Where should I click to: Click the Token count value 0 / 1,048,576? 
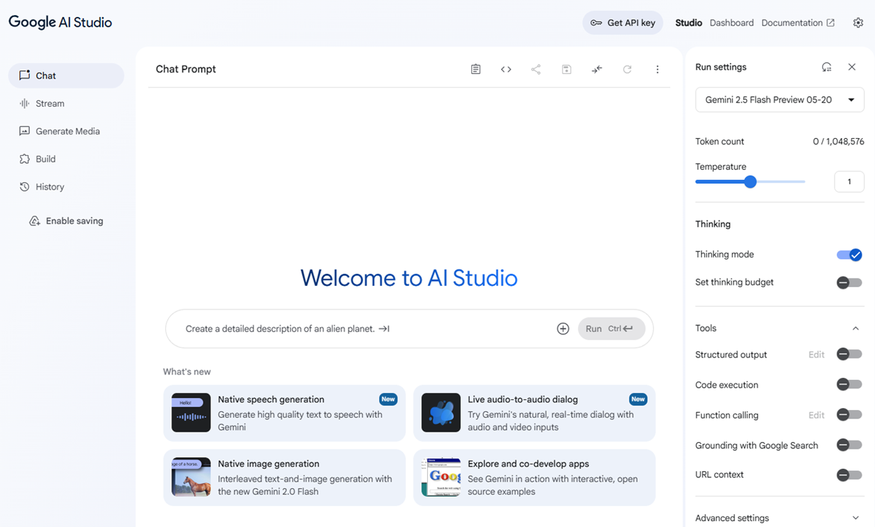click(x=838, y=141)
